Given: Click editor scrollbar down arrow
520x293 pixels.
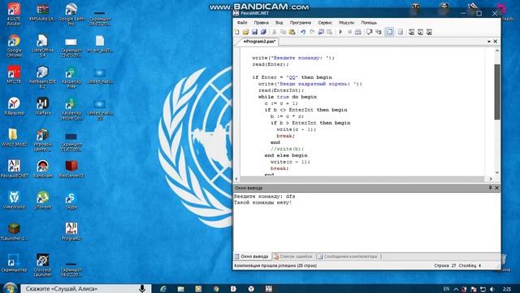Looking at the screenshot, I should (497, 173).
